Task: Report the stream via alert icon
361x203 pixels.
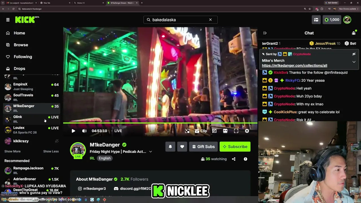Action: point(245,159)
